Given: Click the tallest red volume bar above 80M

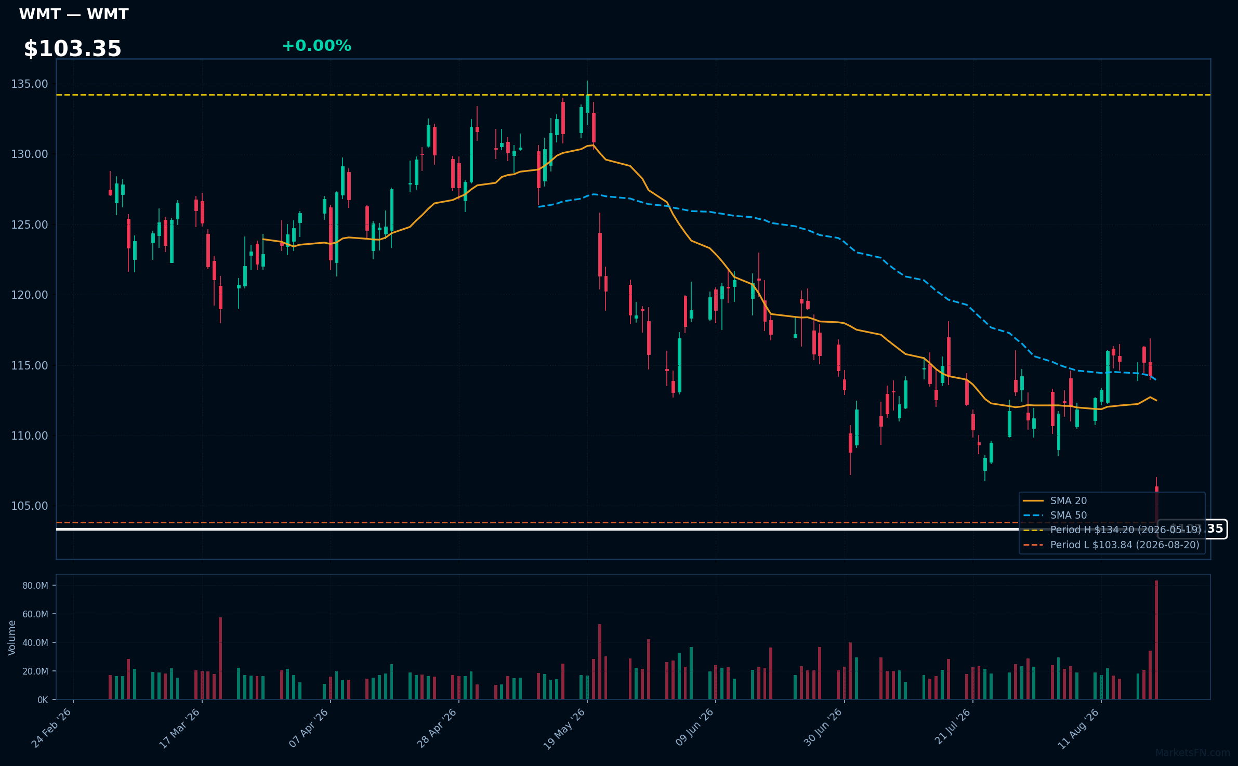Looking at the screenshot, I should 1156,640.
